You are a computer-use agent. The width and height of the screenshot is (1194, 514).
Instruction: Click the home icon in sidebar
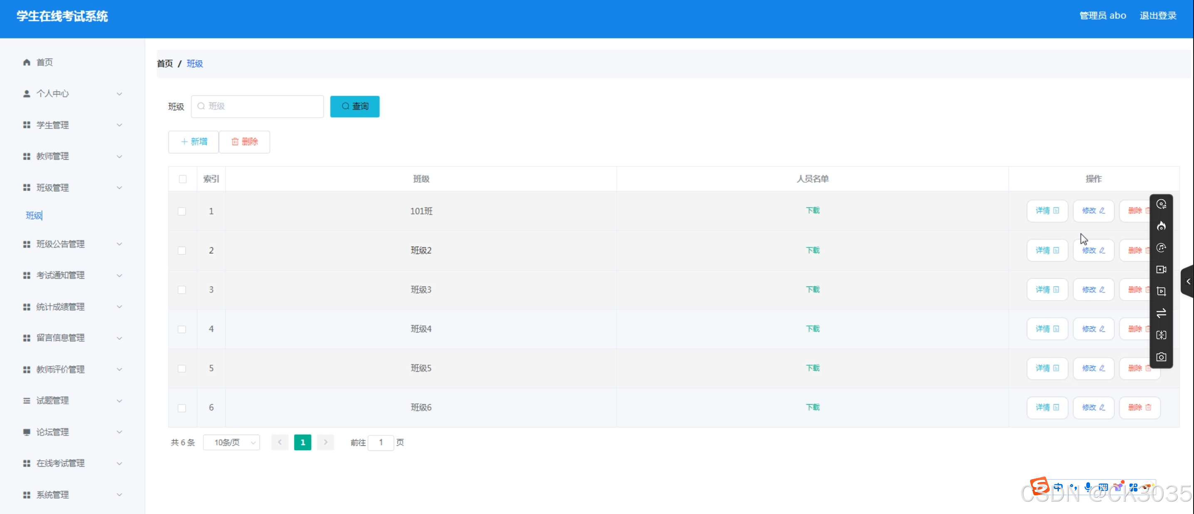click(x=27, y=62)
